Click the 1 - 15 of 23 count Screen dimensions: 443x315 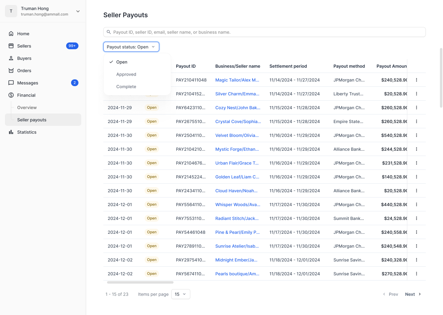pyautogui.click(x=117, y=294)
